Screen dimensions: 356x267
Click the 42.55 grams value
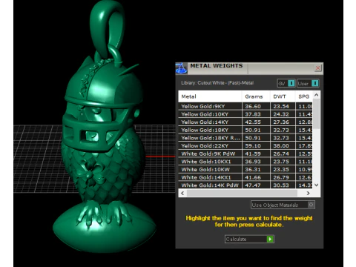253,122
